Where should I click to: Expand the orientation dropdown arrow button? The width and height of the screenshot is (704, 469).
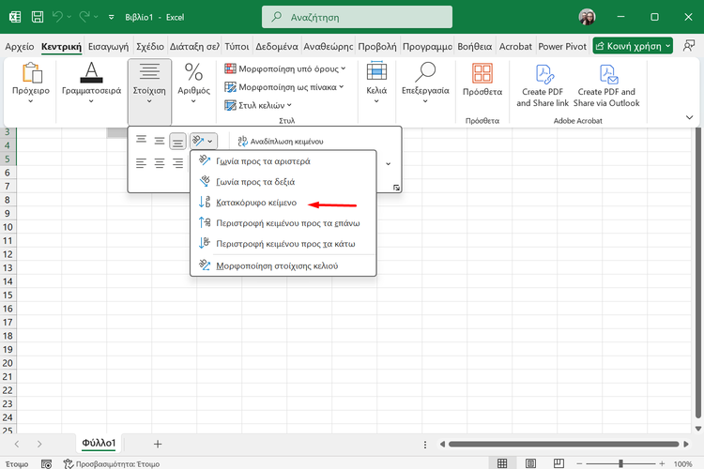tap(210, 141)
